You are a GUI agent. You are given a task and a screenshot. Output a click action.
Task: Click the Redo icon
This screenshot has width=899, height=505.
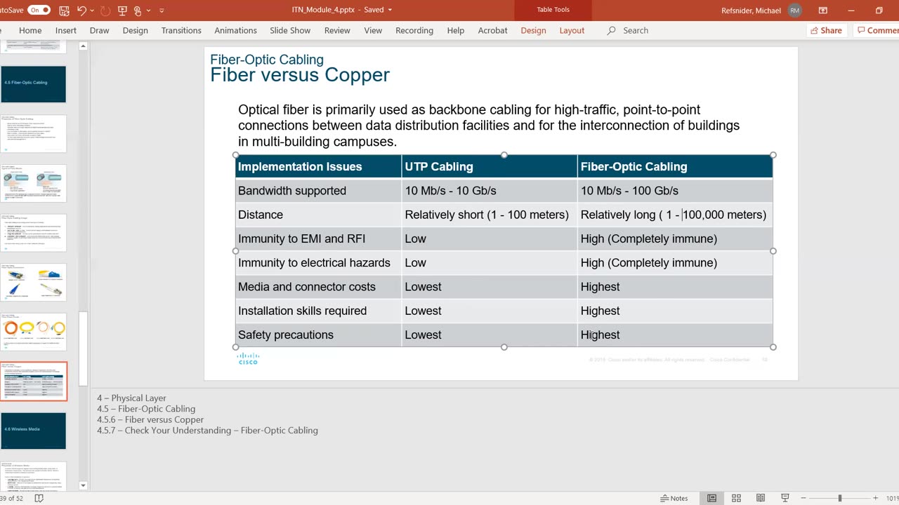point(106,11)
